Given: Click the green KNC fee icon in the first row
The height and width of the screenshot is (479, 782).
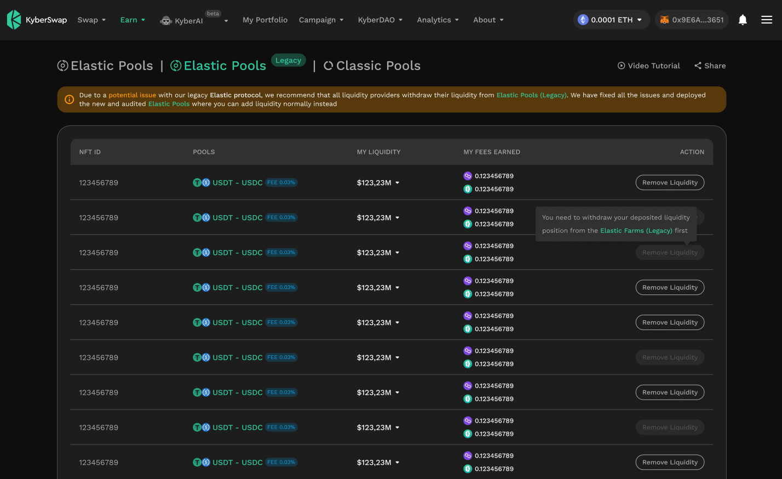Looking at the screenshot, I should click(468, 189).
